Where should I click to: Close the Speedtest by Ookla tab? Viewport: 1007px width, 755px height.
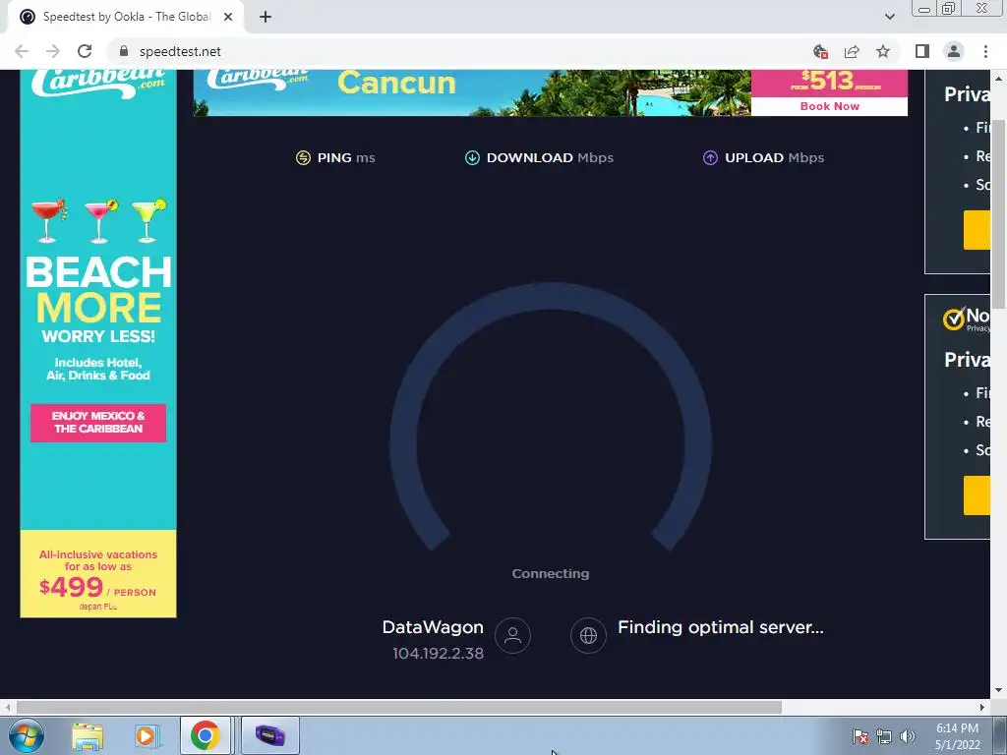[x=228, y=17]
